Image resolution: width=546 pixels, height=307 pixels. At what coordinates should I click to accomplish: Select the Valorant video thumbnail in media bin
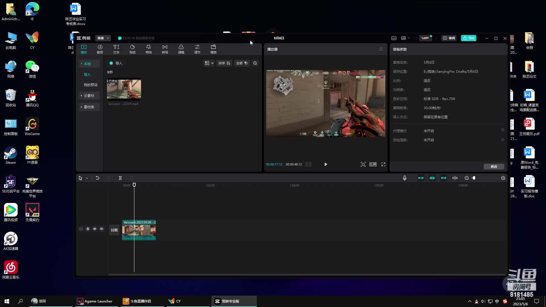(124, 89)
